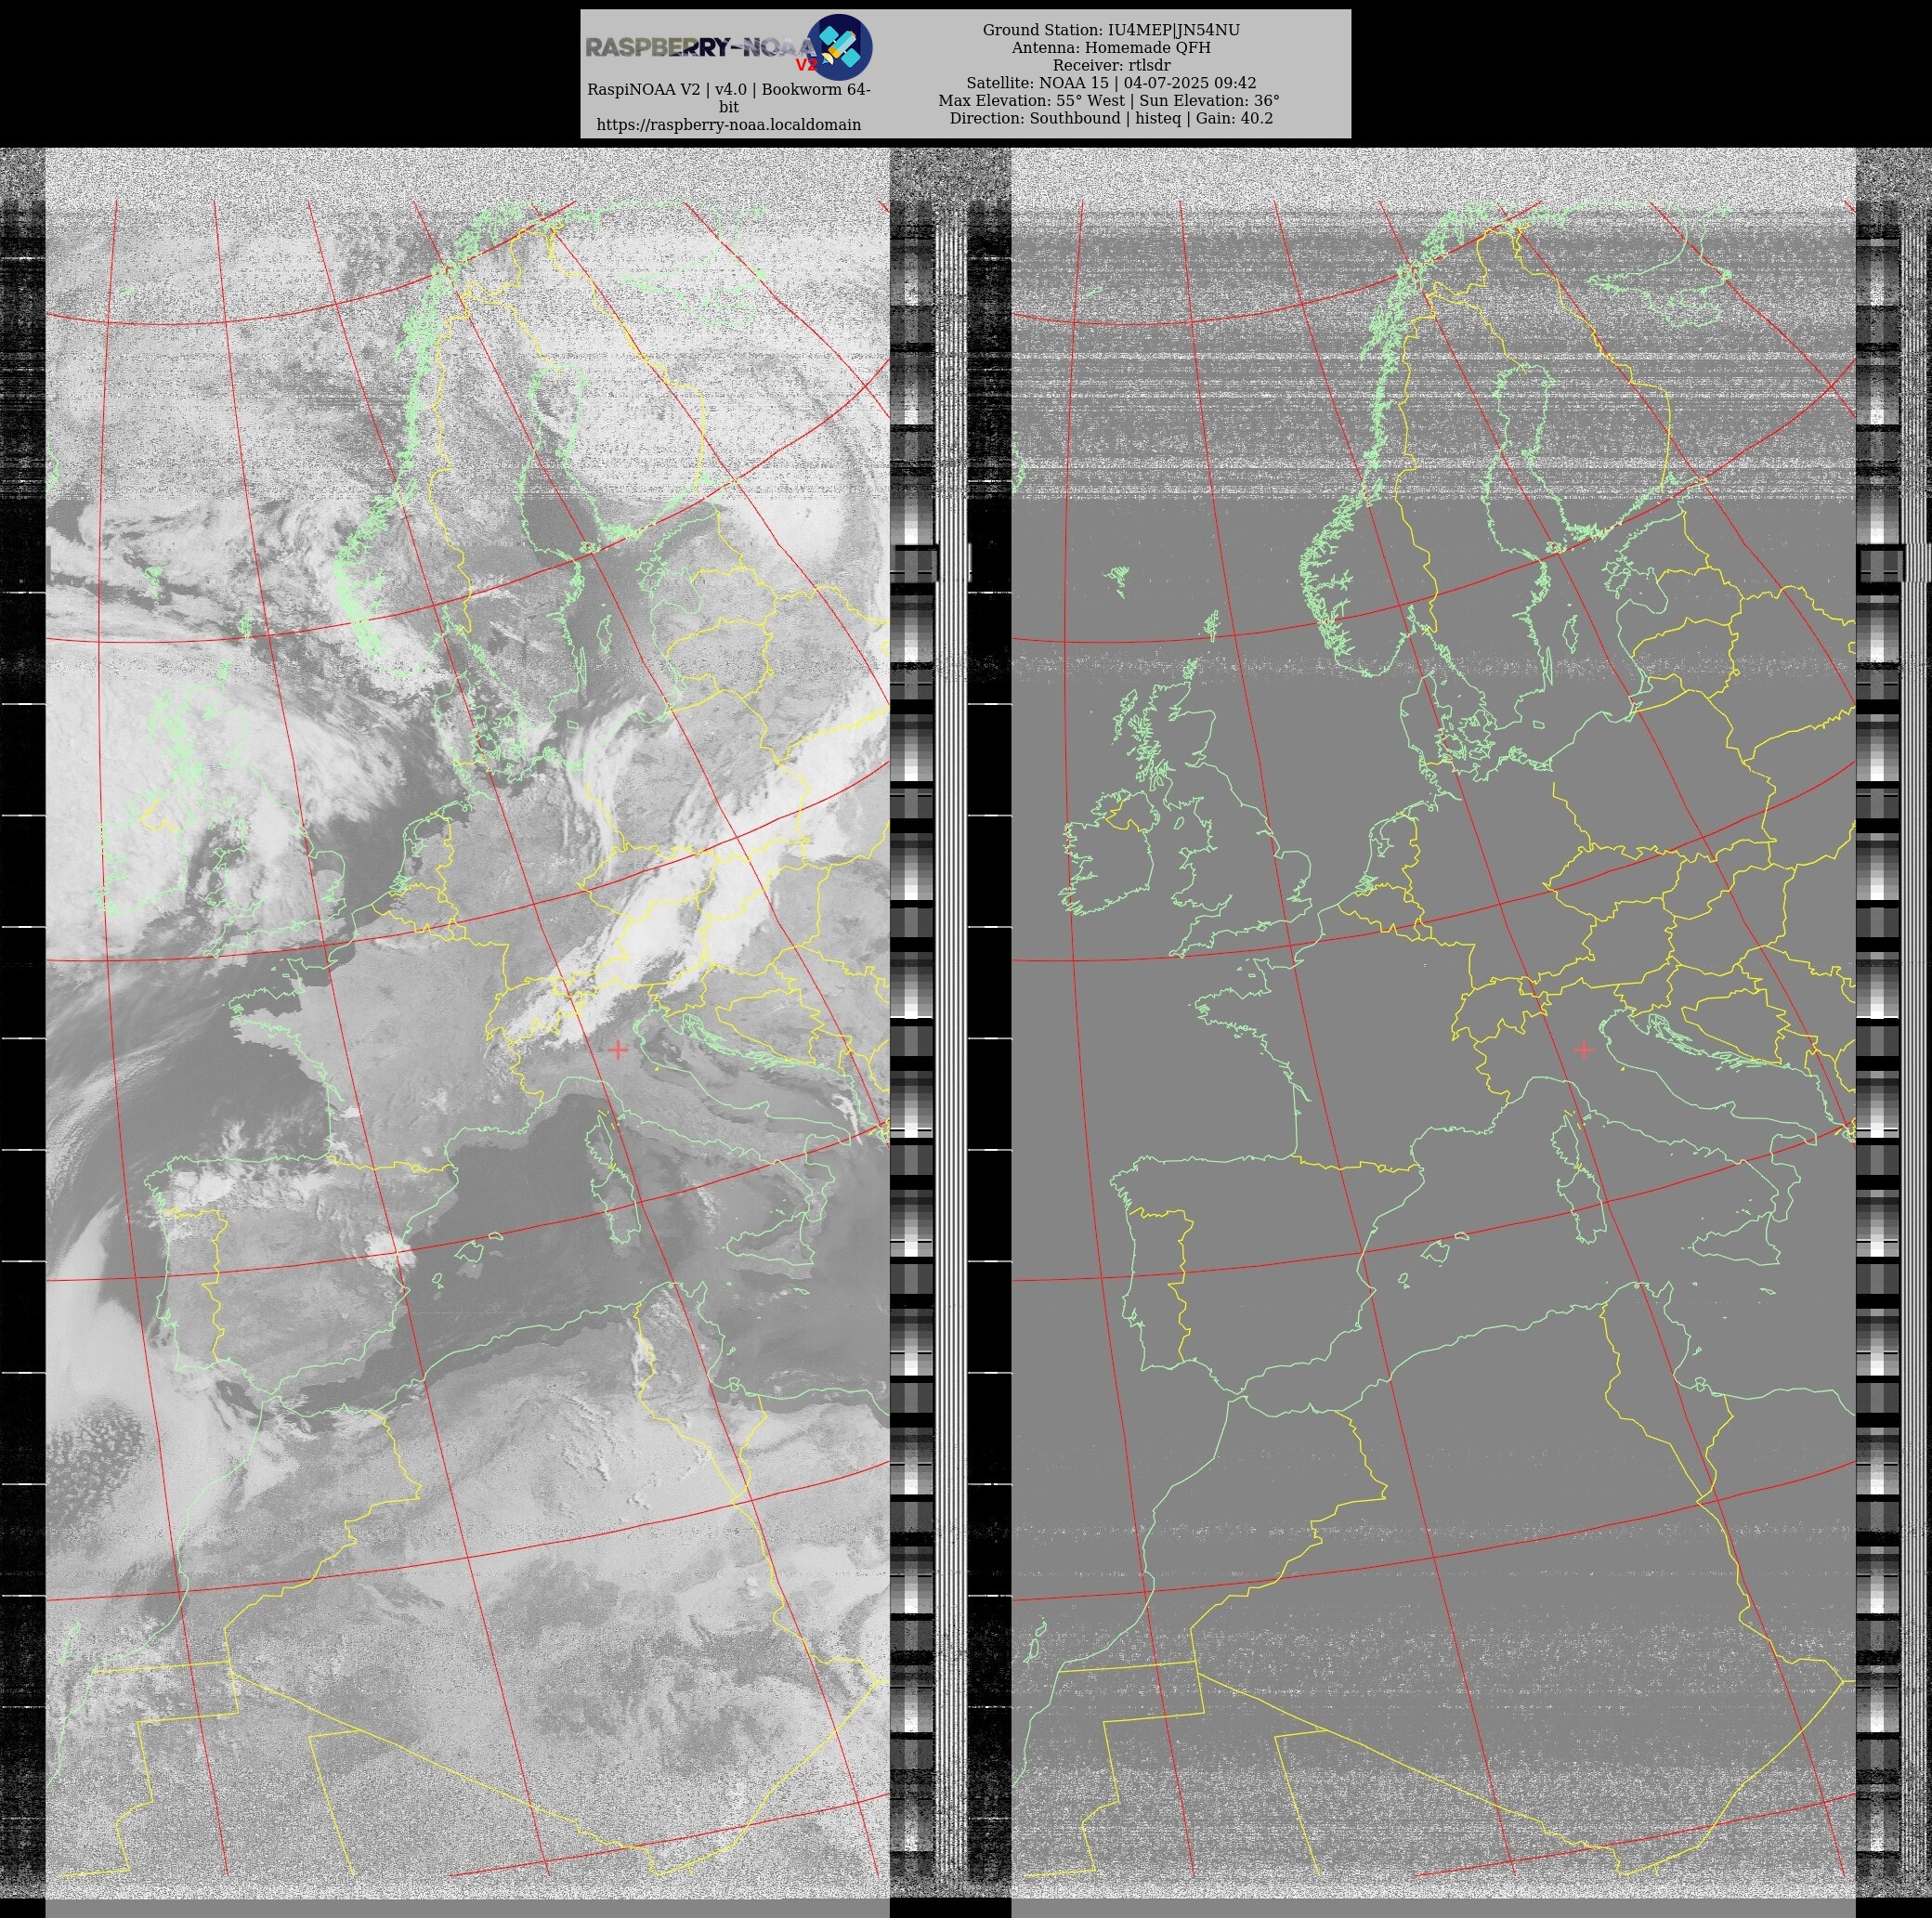Screen dimensions: 1932x1918
Task: Click the Satellite: NOAA 15 date line
Action: click(x=1111, y=83)
